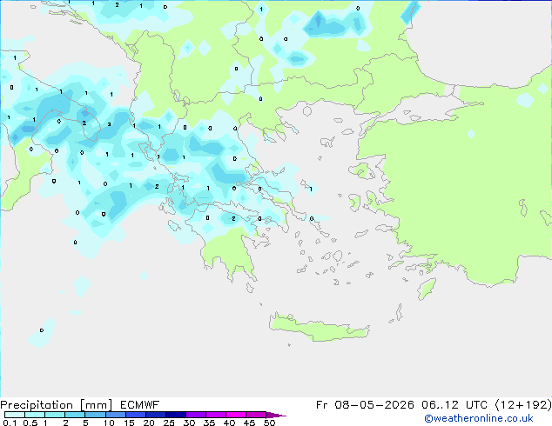Viewport: 552px width, 426px height.
Task: Click the island of Crete on the map
Action: click(x=319, y=328)
